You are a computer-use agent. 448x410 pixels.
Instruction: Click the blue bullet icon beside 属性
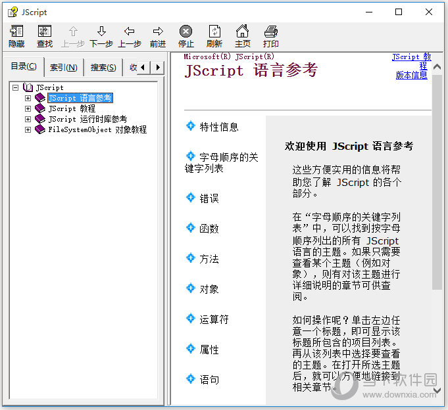click(x=190, y=348)
